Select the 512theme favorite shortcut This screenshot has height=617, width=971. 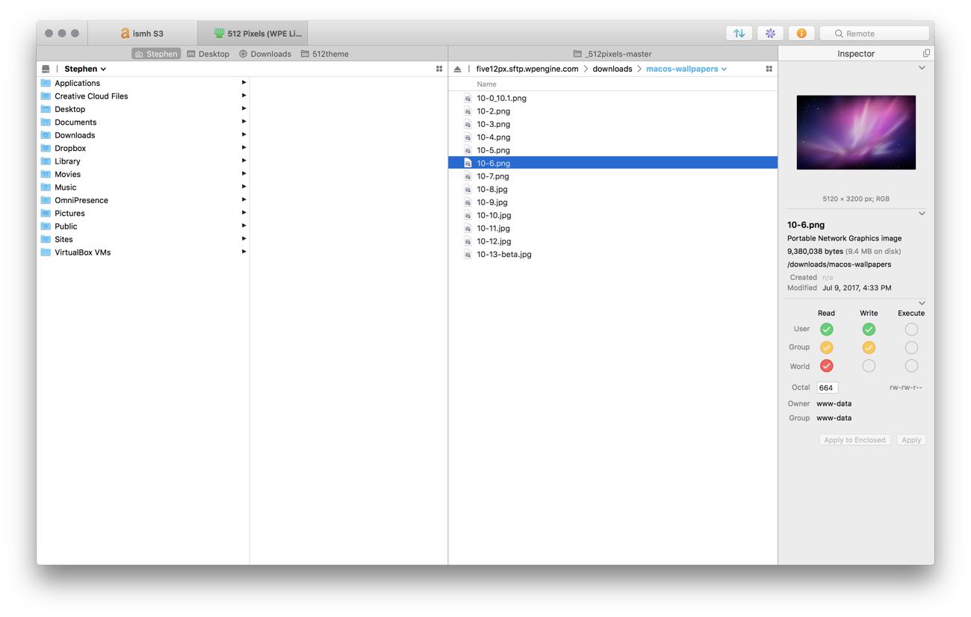[x=325, y=54]
